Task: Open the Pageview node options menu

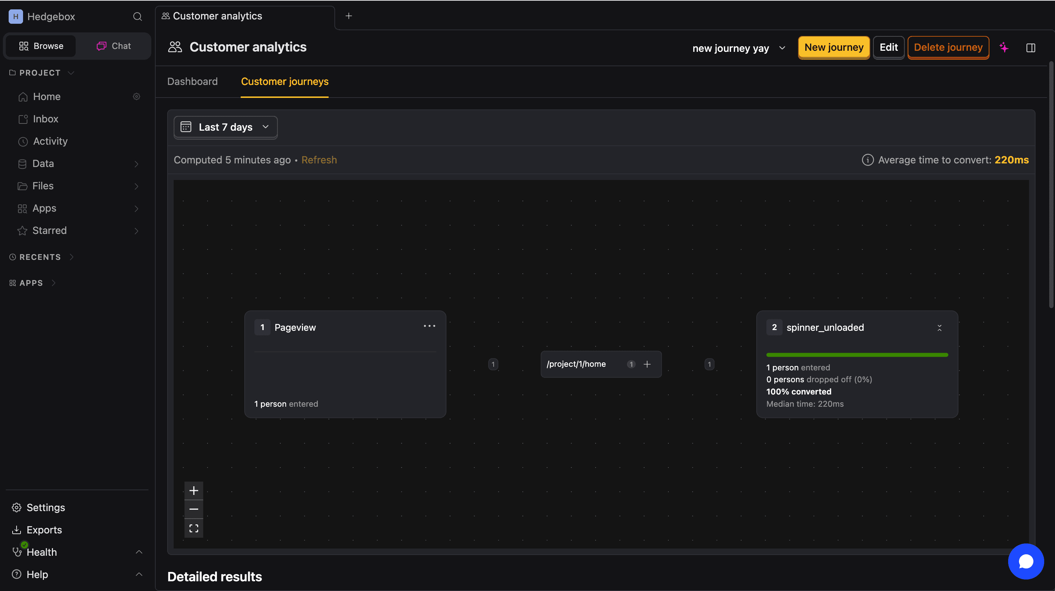Action: (429, 326)
